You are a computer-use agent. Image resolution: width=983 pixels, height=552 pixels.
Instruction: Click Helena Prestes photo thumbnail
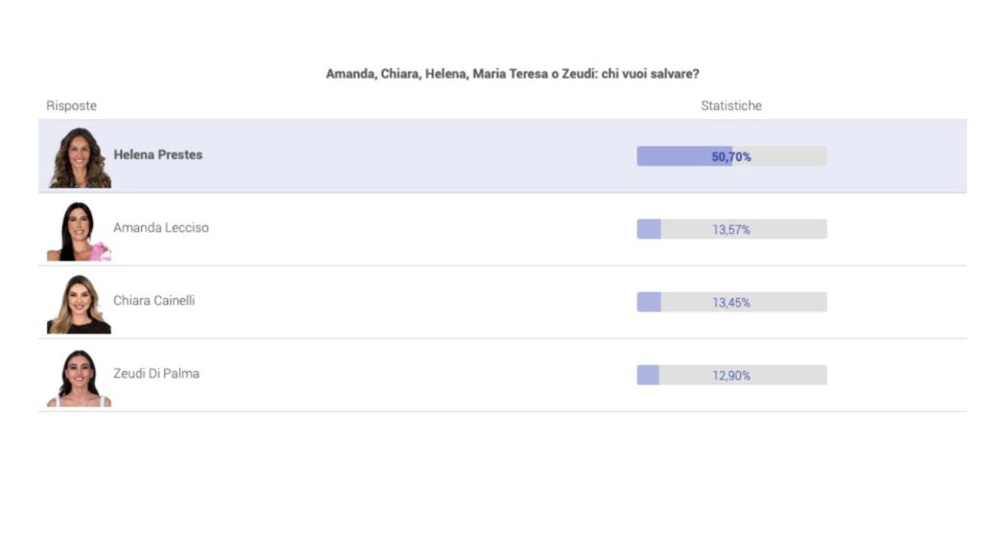(x=80, y=157)
